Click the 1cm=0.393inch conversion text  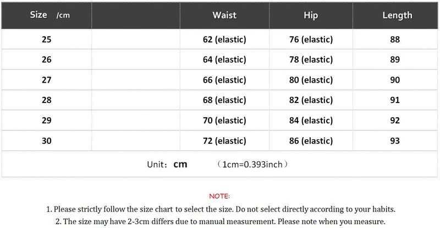coord(252,165)
